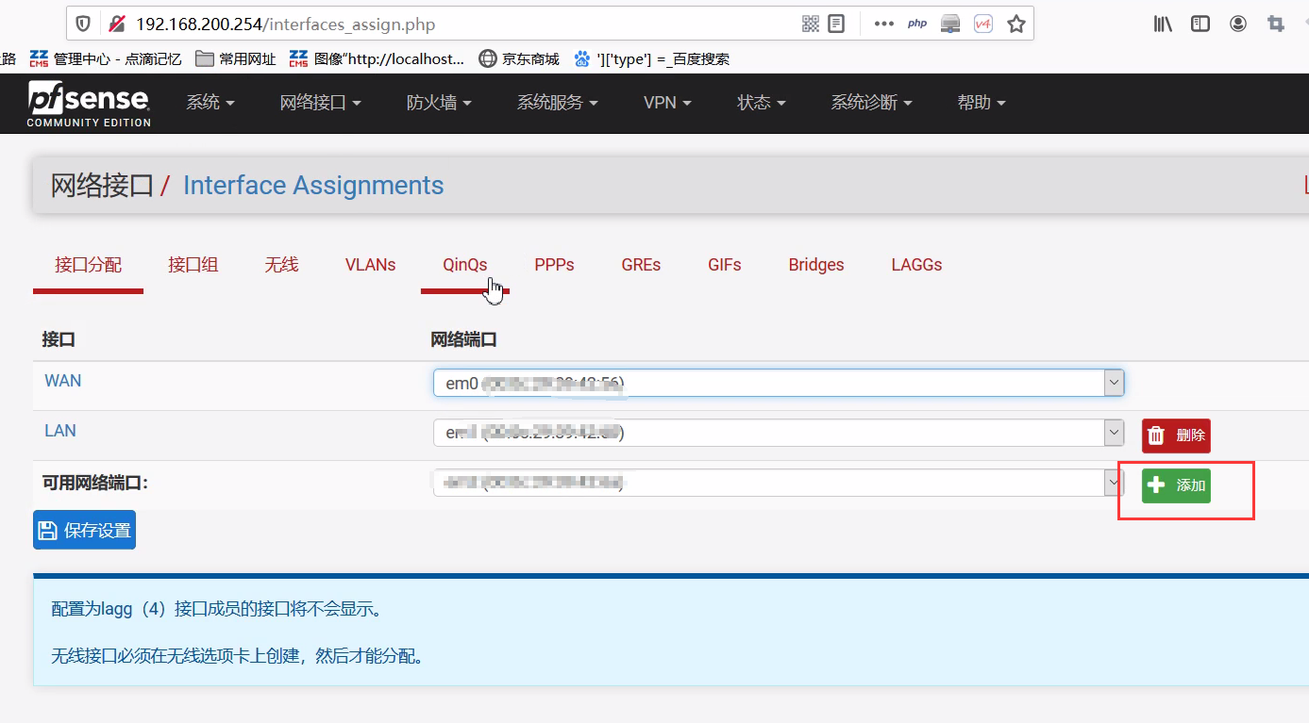Click the php extension icon

tap(917, 24)
